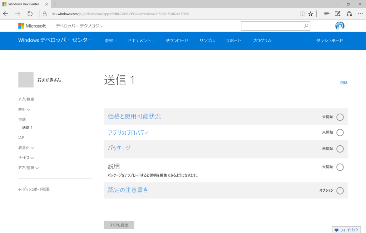Screen dimensions: 366x233
Task: Go to ダッシュボード in the nav bar
Action: (330, 41)
